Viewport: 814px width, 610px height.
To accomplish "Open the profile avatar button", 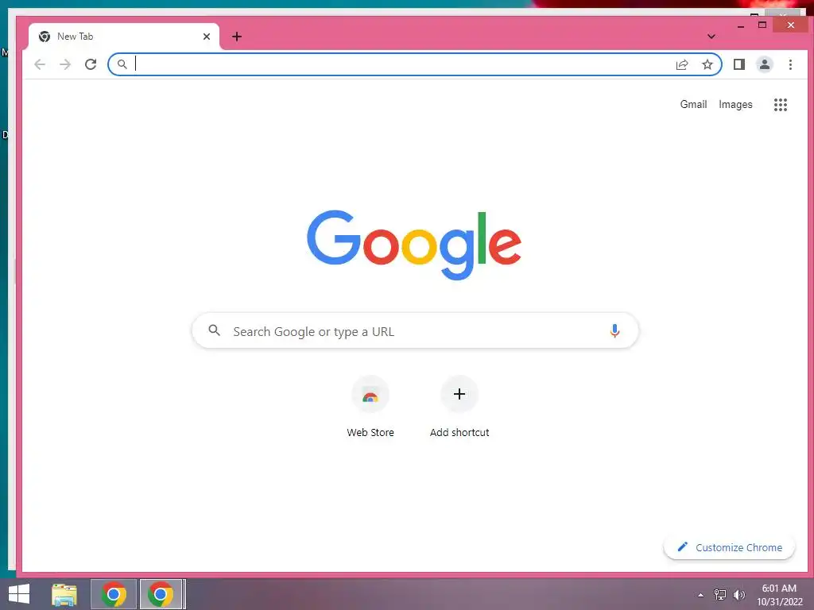I will (x=765, y=64).
